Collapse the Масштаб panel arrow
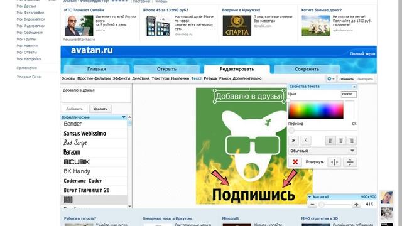 coord(310,197)
